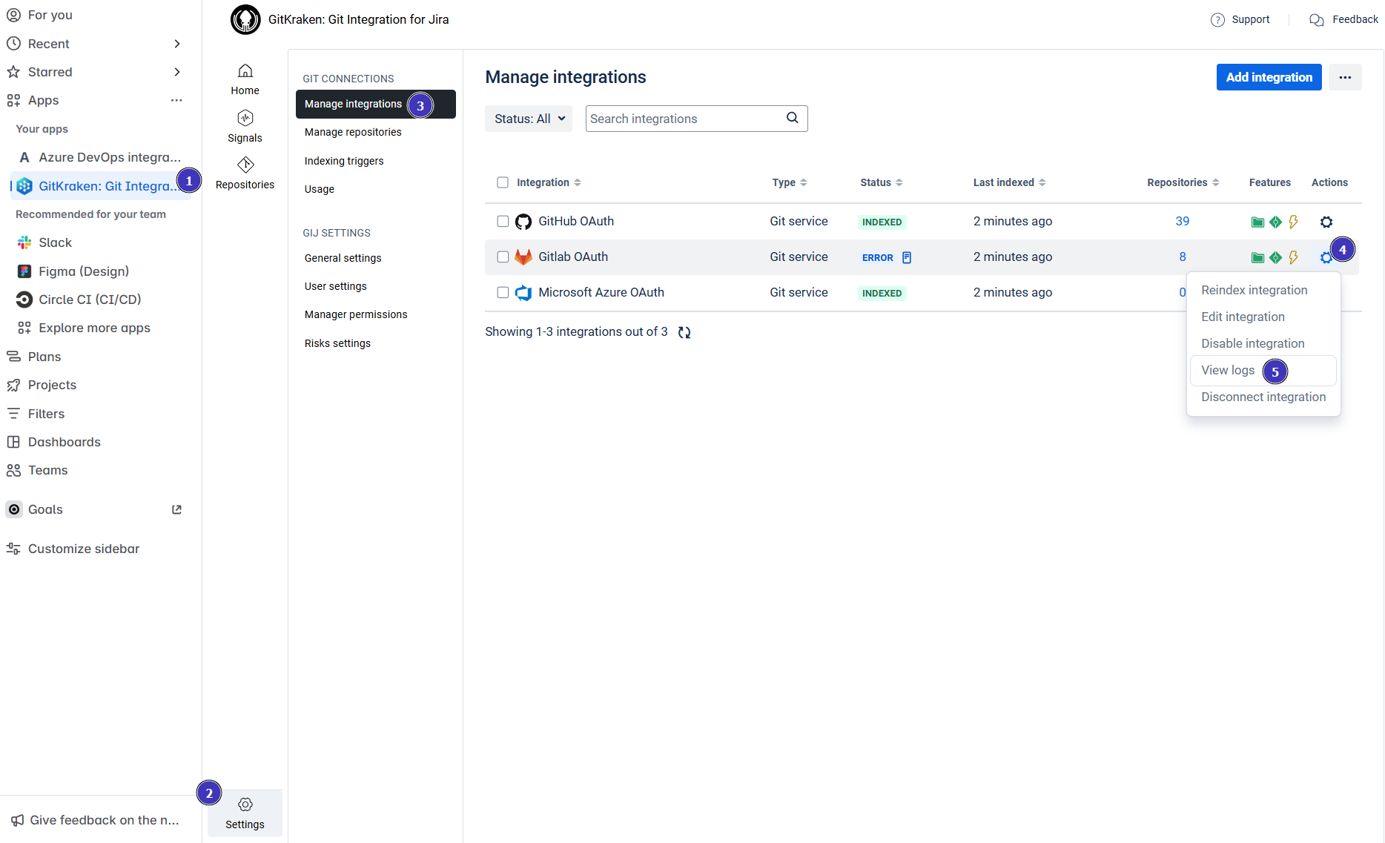Click the error log icon next to ERROR status

coord(907,257)
